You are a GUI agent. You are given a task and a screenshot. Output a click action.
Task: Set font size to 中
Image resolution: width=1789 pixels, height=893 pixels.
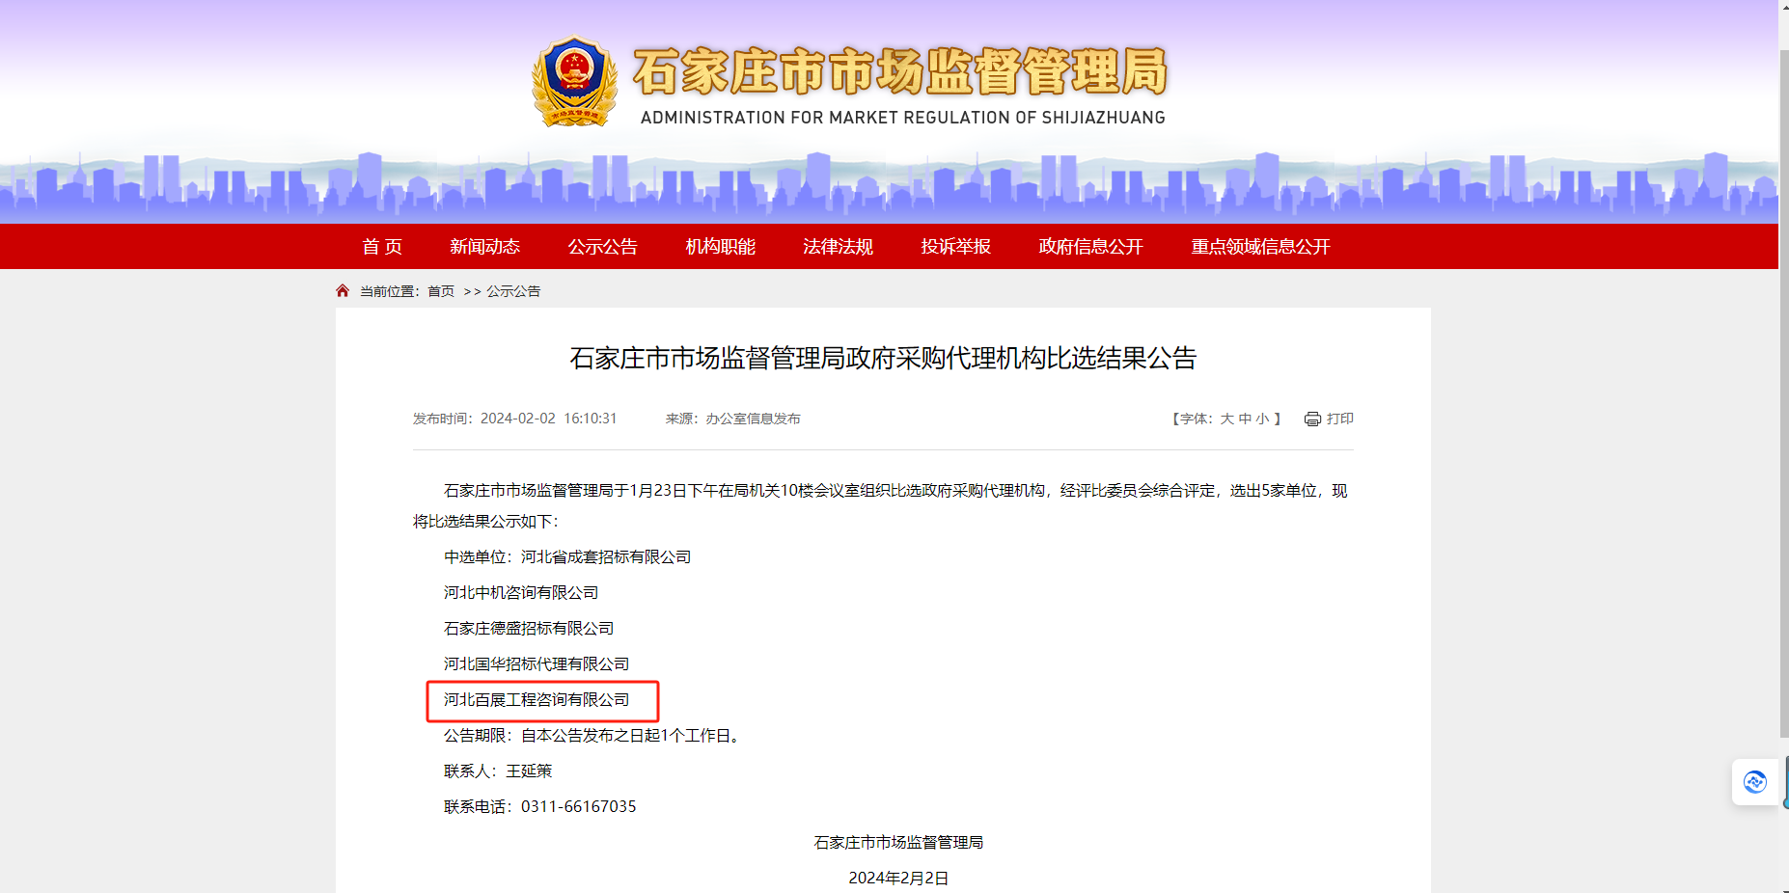1245,419
